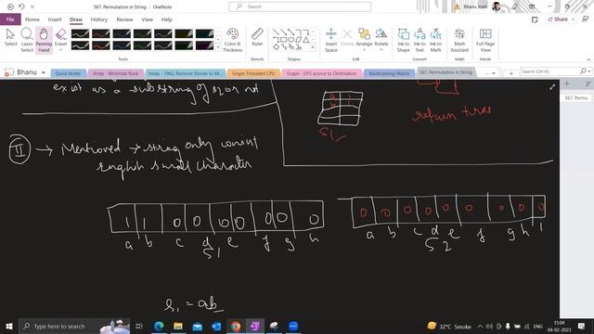Open the File menu
Image resolution: width=594 pixels, height=334 pixels.
point(10,19)
